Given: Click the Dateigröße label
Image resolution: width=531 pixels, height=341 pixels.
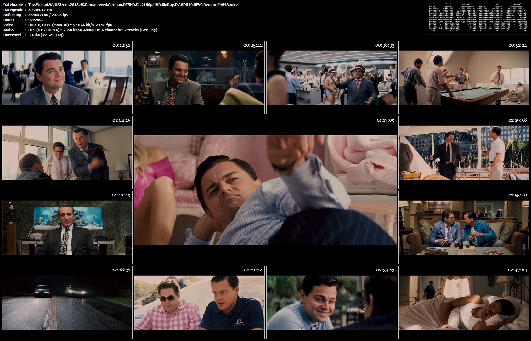Looking at the screenshot, I should coord(14,10).
